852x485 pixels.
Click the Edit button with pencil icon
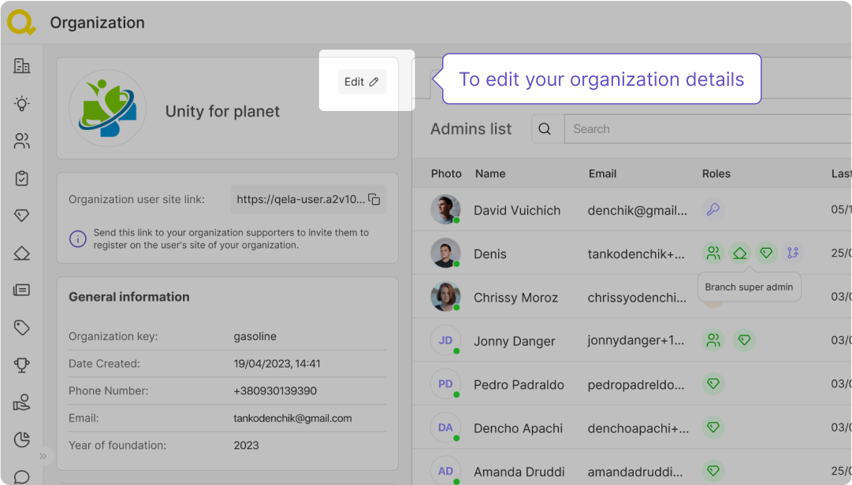tap(362, 82)
